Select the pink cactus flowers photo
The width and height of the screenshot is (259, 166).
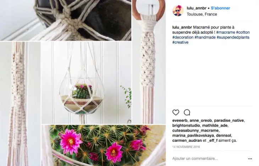104,145
